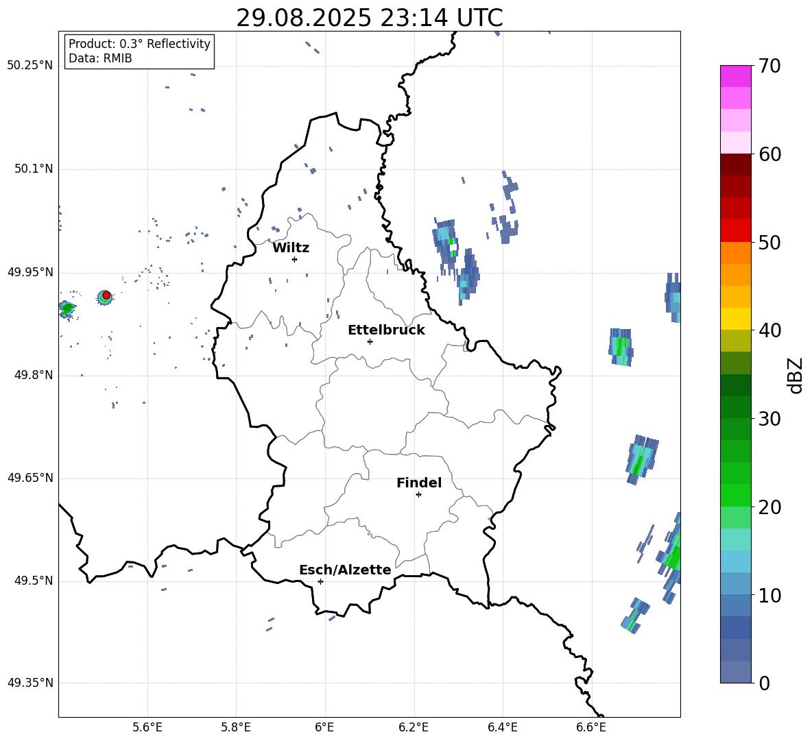The width and height of the screenshot is (812, 741).
Task: Click the 6.4°E longitude label
Action: pos(502,728)
